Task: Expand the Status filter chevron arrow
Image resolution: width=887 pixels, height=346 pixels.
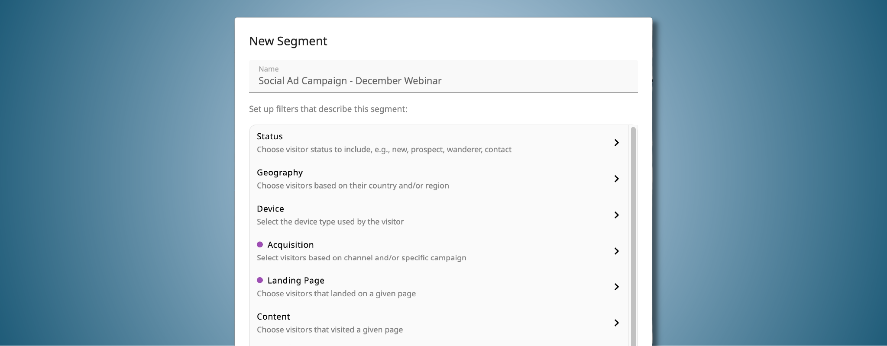Action: [616, 143]
